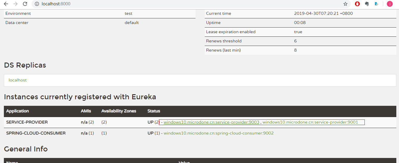Image resolution: width=399 pixels, height=163 pixels.
Task: Click the SPRING-CLOUD-CONSUMER application name
Action: [x=36, y=133]
